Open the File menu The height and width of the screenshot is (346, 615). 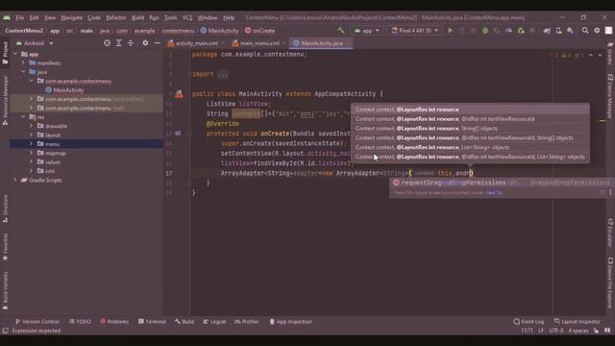click(19, 17)
